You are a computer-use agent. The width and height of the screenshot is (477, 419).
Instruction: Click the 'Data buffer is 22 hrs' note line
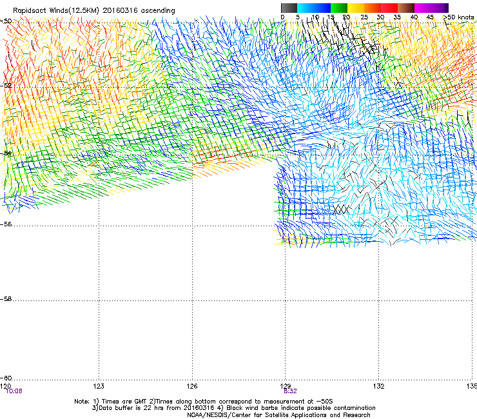233,408
